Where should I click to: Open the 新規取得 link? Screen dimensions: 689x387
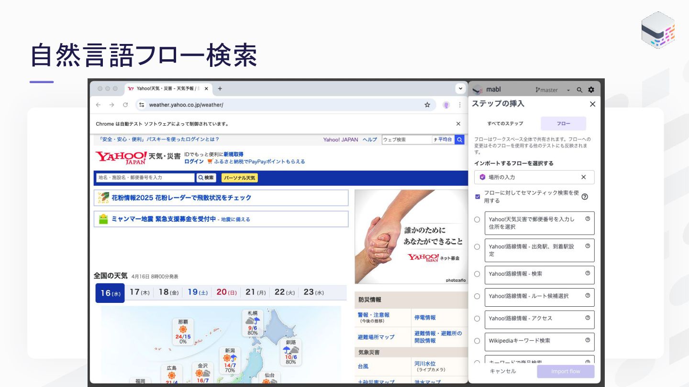pyautogui.click(x=233, y=154)
